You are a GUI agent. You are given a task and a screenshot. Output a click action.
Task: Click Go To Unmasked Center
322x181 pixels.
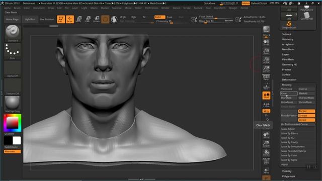tap(298, 124)
